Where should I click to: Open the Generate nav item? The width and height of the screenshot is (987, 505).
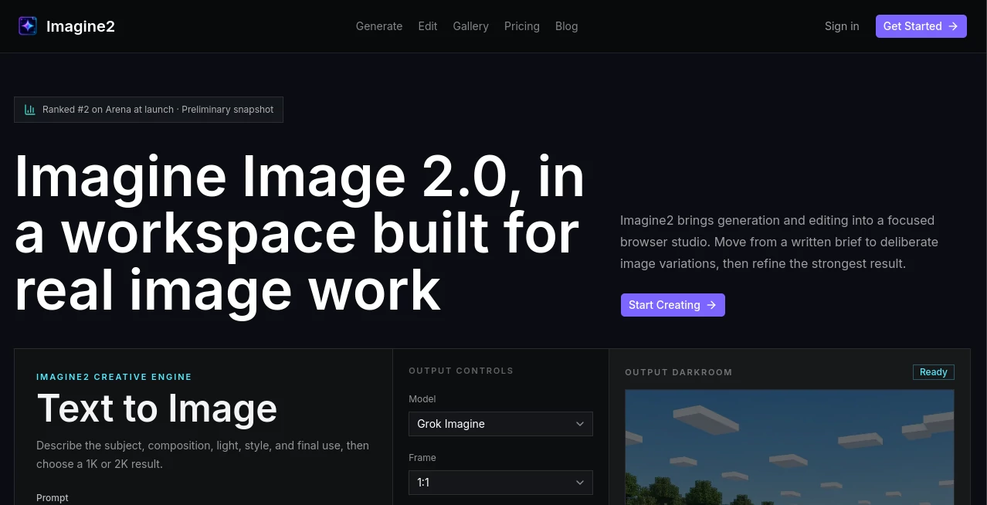pyautogui.click(x=379, y=26)
